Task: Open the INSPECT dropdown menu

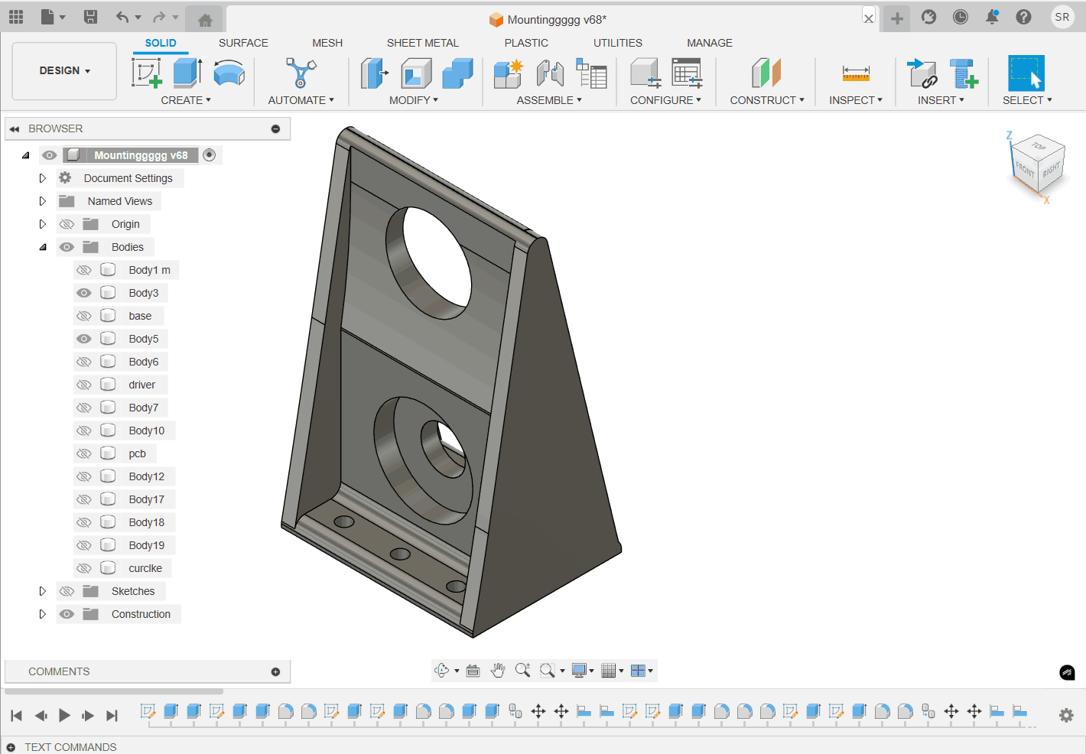Action: point(856,100)
